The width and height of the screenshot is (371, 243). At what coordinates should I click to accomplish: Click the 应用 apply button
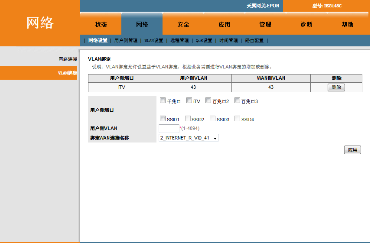tap(352, 150)
